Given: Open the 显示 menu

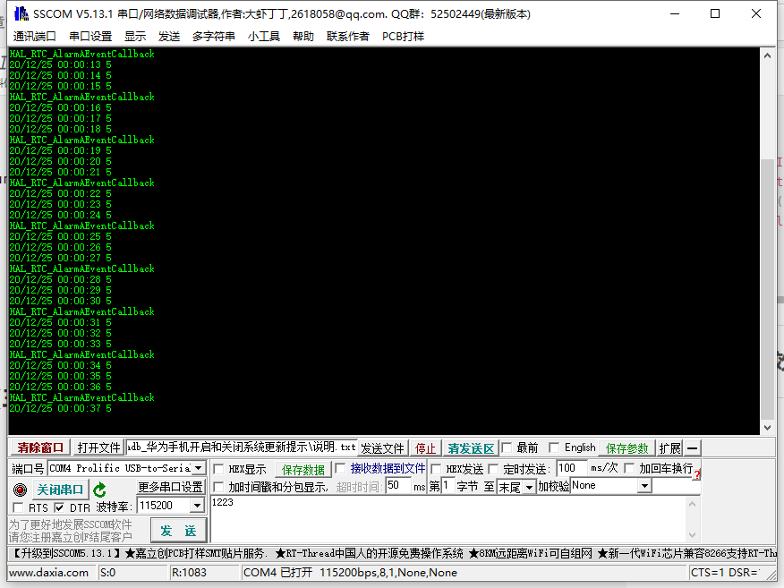Looking at the screenshot, I should coord(135,37).
